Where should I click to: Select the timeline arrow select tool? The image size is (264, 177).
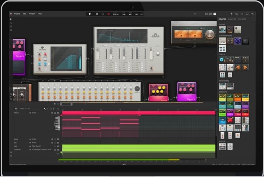click(x=45, y=109)
